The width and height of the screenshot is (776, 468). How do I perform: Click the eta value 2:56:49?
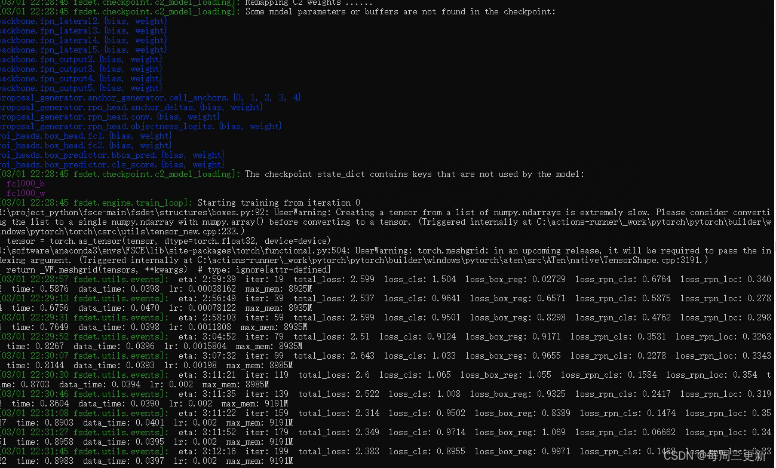pyautogui.click(x=219, y=298)
